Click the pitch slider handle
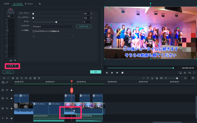This screenshot has height=123, width=197. tap(56, 22)
